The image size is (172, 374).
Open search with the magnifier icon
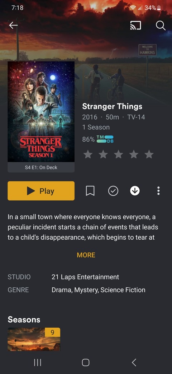click(x=161, y=26)
